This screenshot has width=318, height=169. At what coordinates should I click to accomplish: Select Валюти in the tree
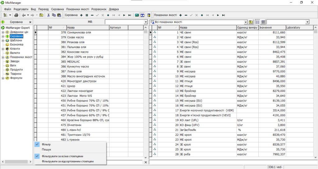click(x=15, y=53)
